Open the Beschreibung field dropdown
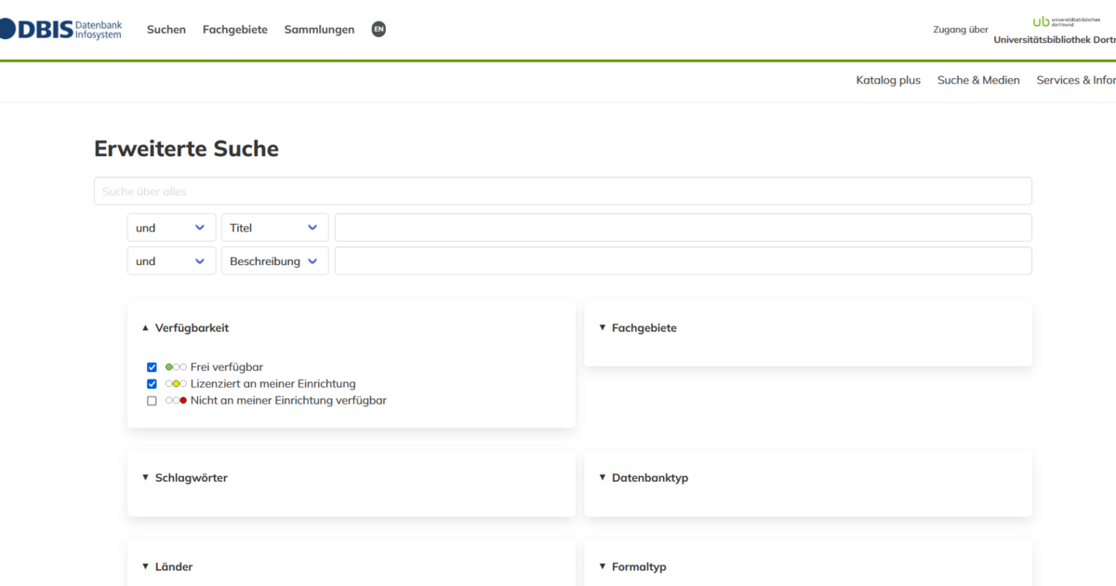1116x586 pixels. click(x=274, y=260)
